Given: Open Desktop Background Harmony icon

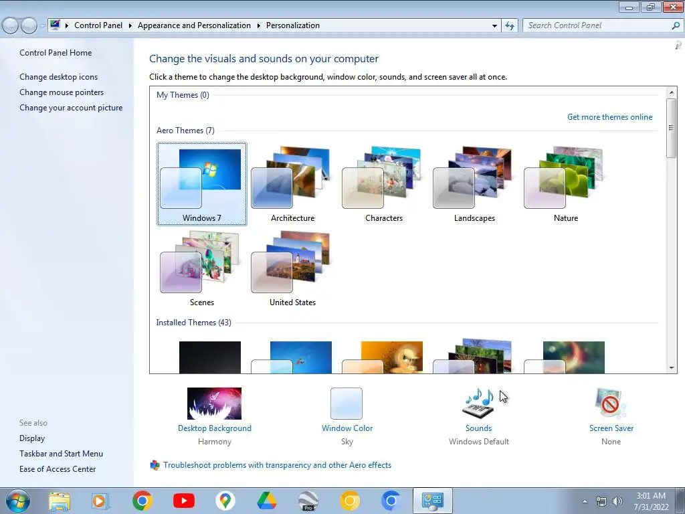Looking at the screenshot, I should (x=214, y=404).
